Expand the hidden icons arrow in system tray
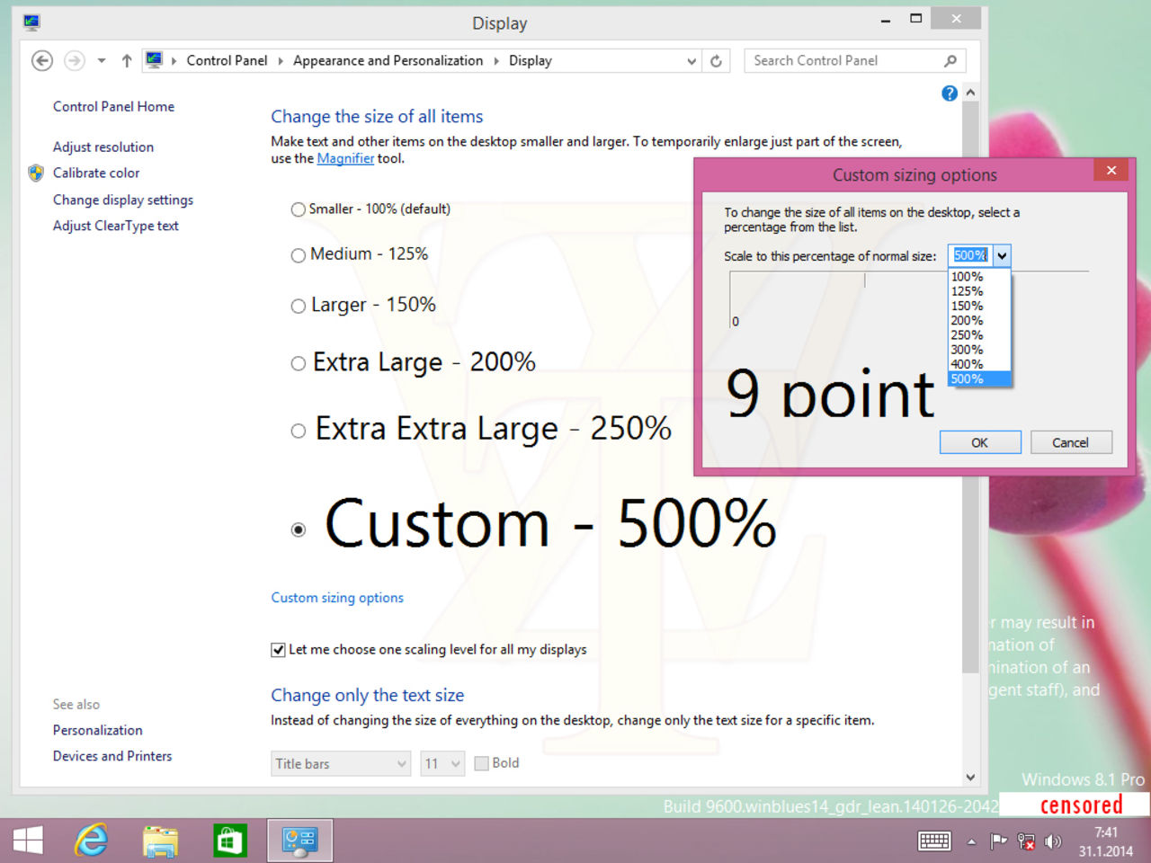1151x863 pixels. pyautogui.click(x=971, y=841)
